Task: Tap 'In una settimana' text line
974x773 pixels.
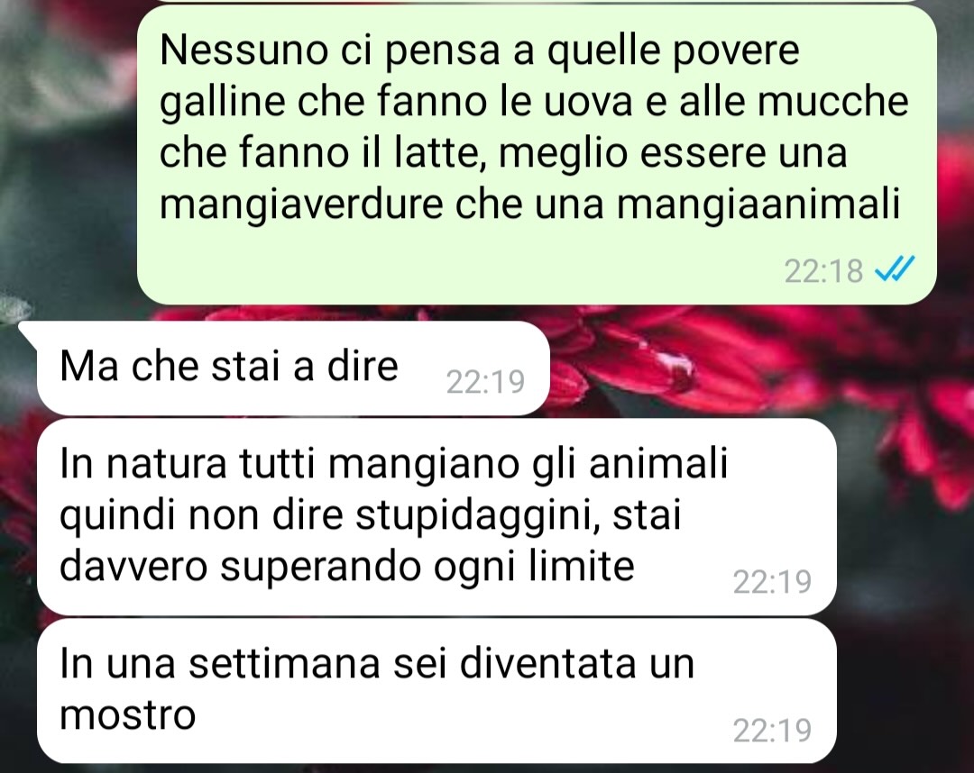Action: click(376, 663)
